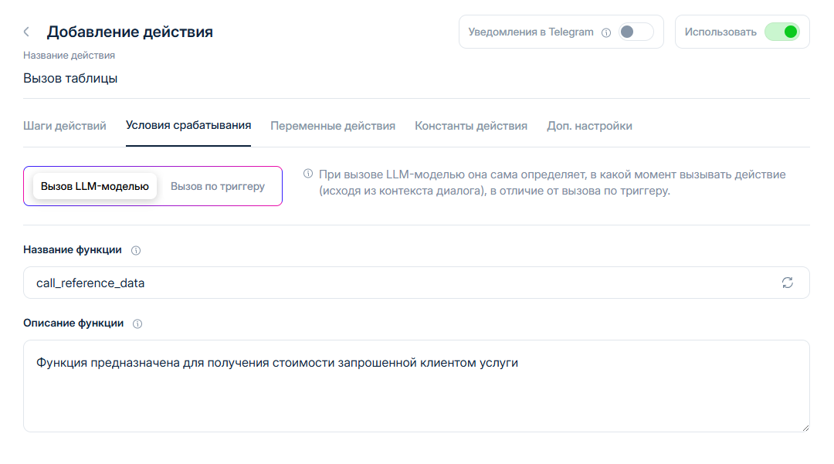Switch to 'Переменные действия' tab
Screen dimensions: 834x464
[333, 126]
